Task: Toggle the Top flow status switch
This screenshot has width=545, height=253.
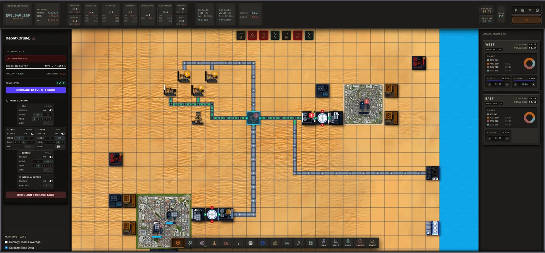Action: pos(51,110)
